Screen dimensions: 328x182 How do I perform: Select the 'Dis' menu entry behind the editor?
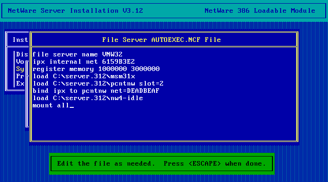click(22, 54)
